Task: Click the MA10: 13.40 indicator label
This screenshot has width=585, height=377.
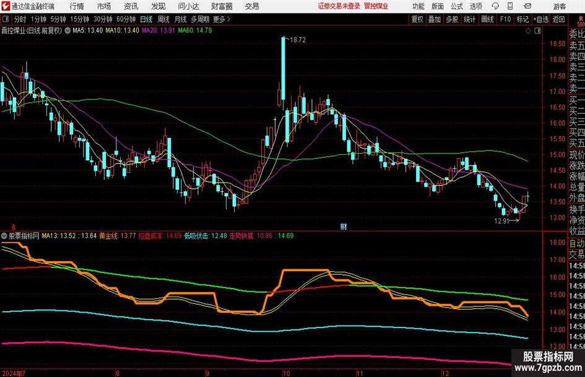Action: 122,30
